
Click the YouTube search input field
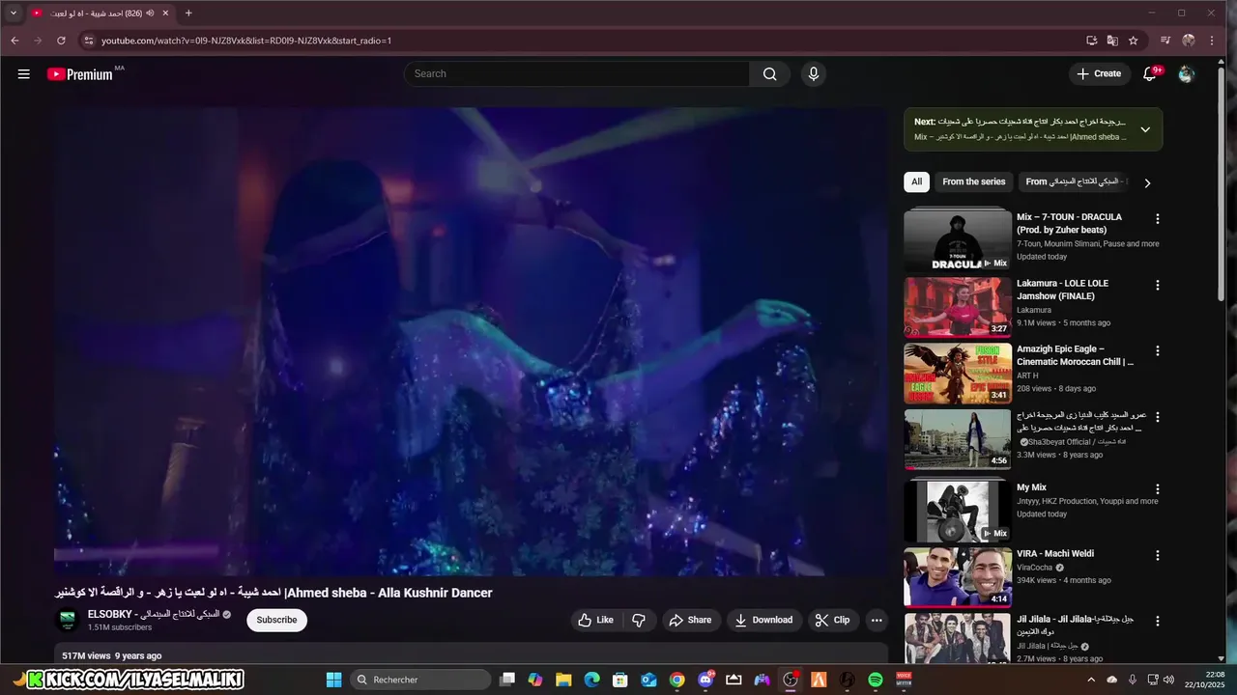577,74
